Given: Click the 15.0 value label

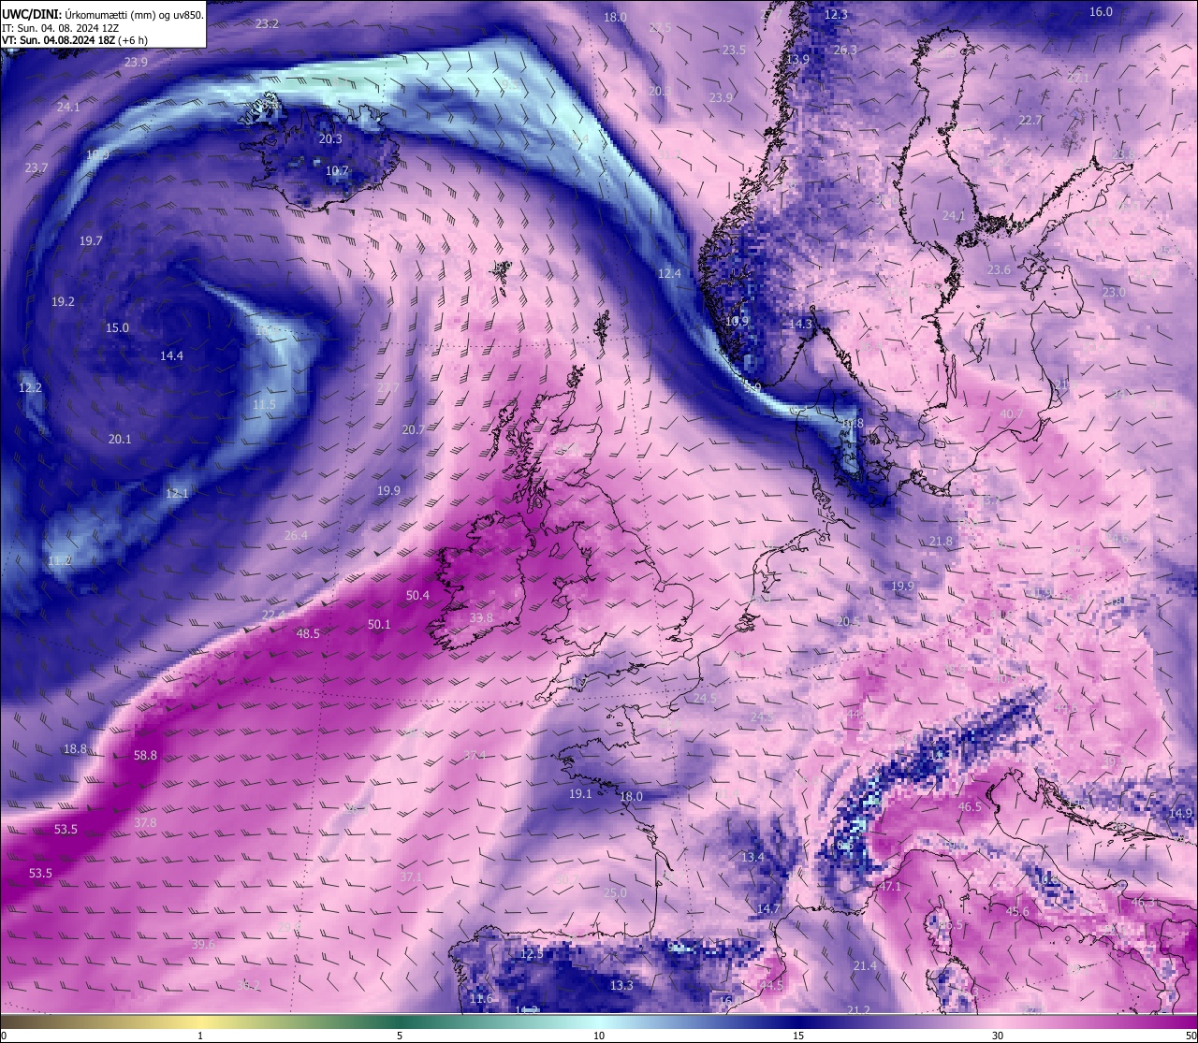Looking at the screenshot, I should tap(117, 327).
